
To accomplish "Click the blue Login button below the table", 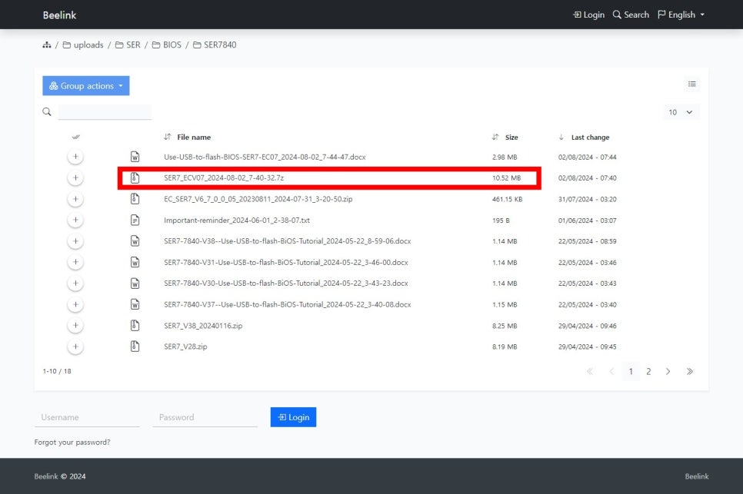I will click(x=293, y=417).
